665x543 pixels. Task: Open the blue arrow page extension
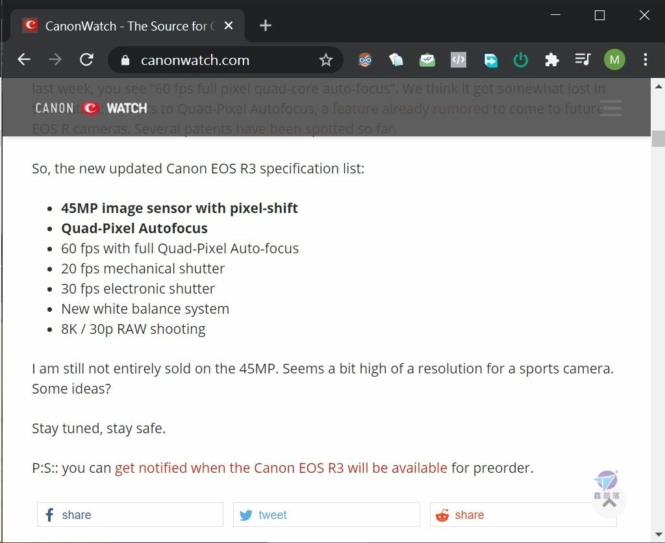[x=490, y=60]
